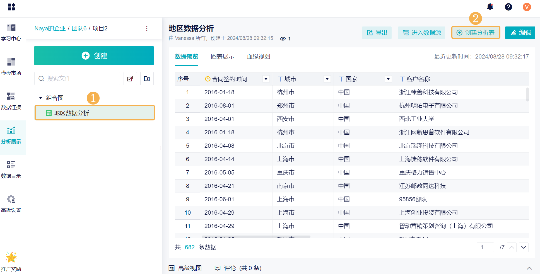Go to next page with down chevron
540x274 pixels.
pos(524,247)
